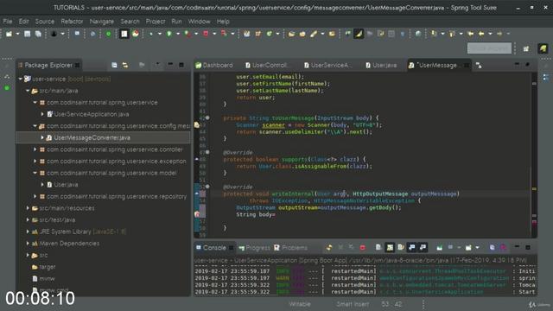Screen dimensions: 553x311
Task: Open the Package Explorer view menu
Action: click(x=157, y=65)
